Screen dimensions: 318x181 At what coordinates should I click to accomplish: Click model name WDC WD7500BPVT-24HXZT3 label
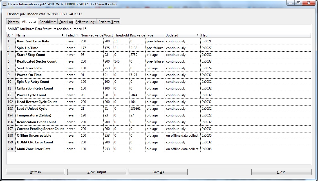coord(61,14)
